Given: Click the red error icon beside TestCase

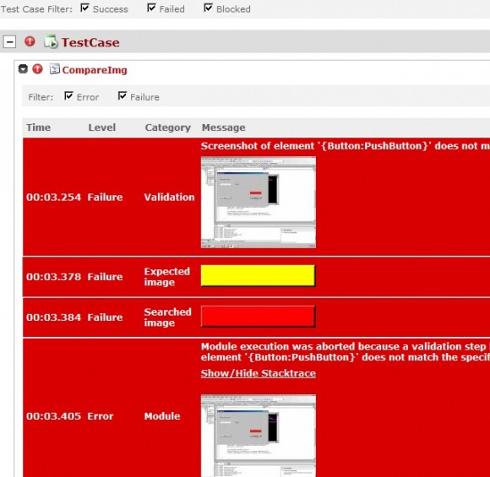Looking at the screenshot, I should point(30,41).
